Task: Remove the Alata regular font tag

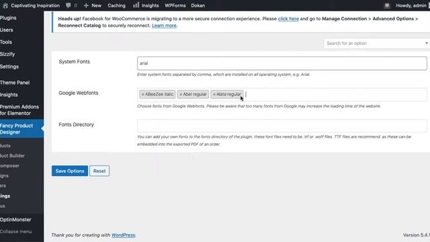Action: [x=214, y=94]
